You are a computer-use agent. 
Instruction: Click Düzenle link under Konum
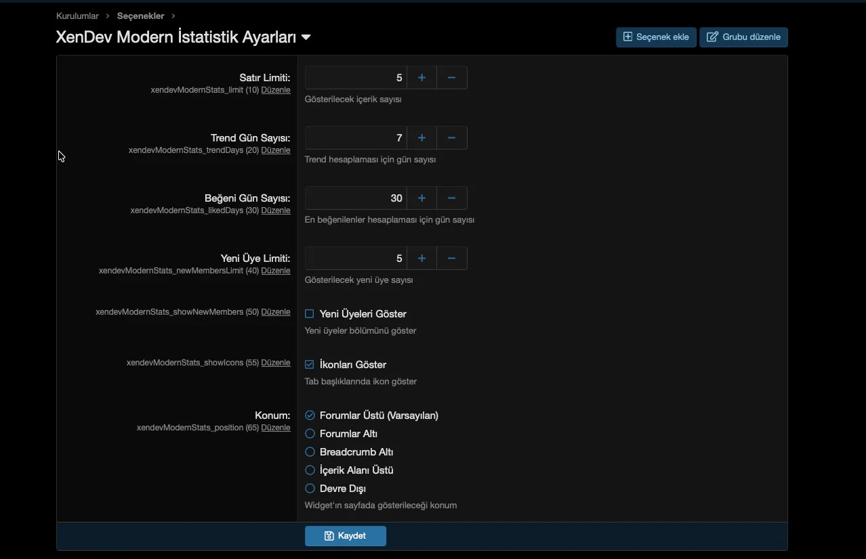[x=276, y=428]
